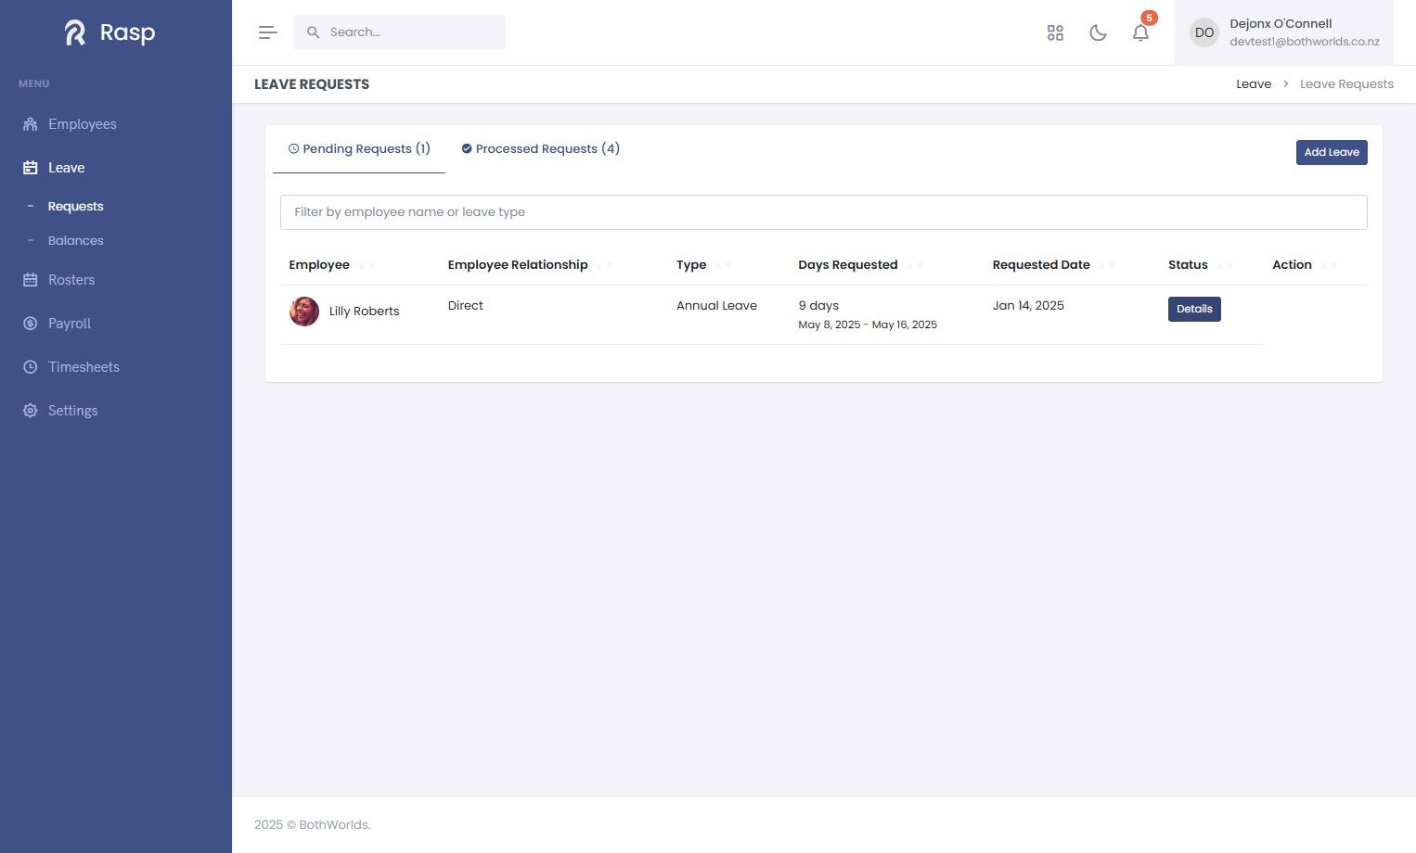Open Settings gear in the sidebar
The width and height of the screenshot is (1416, 853).
(x=72, y=411)
